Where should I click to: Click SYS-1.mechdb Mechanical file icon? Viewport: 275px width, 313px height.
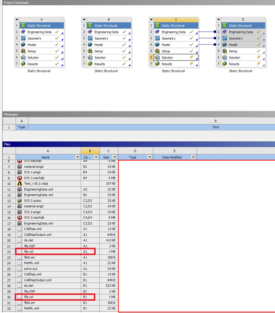[x=20, y=178]
